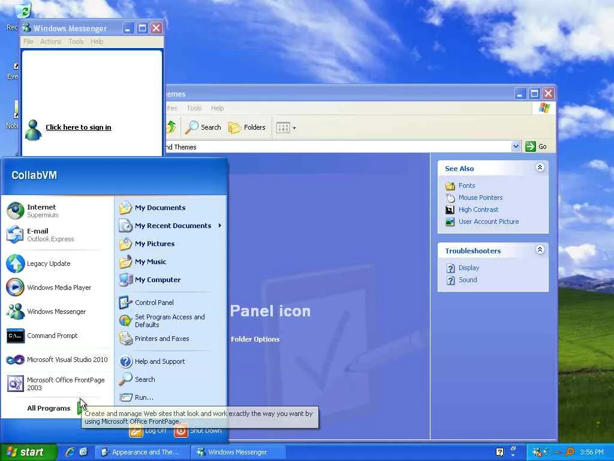Open Tools menu in Appearance and Themes window
The image size is (614, 461).
(194, 108)
